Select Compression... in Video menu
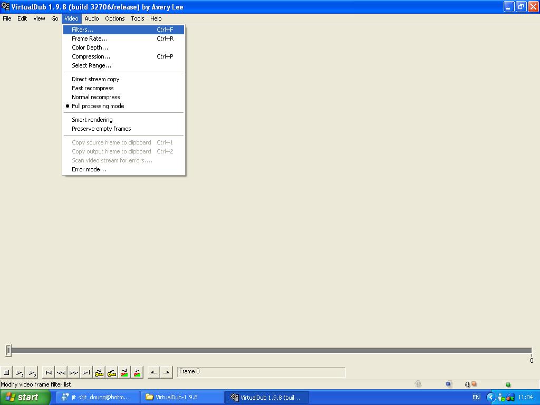This screenshot has width=540, height=405. [x=123, y=56]
